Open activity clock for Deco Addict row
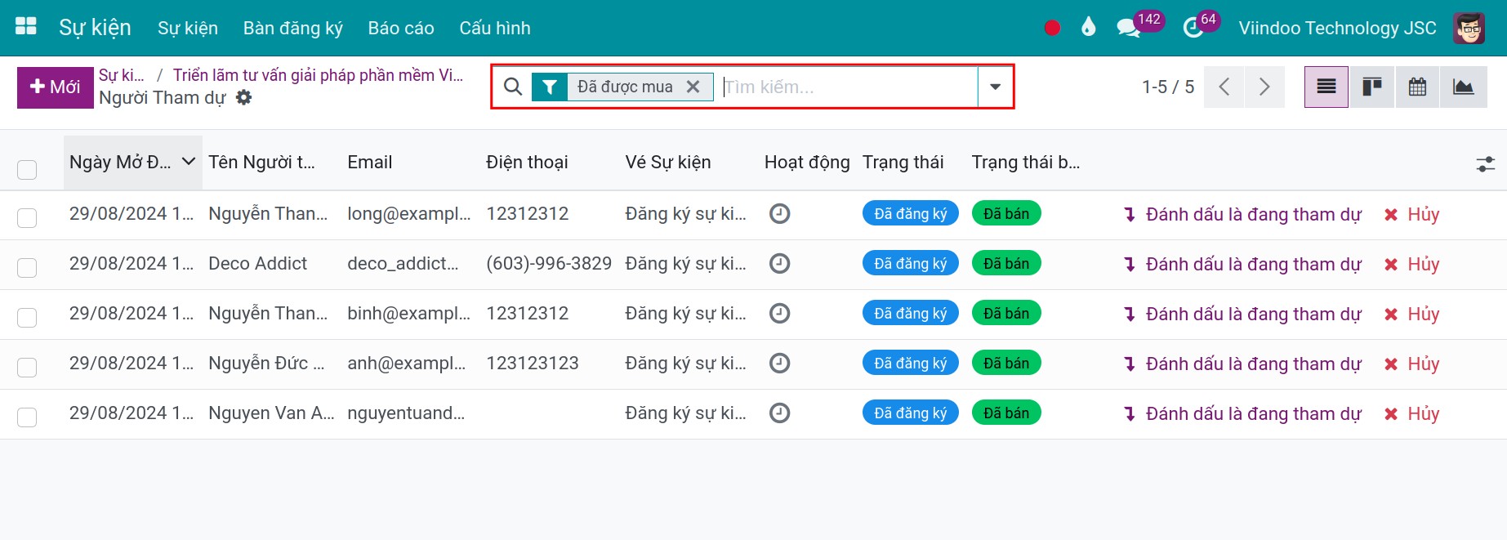1507x540 pixels. [780, 264]
